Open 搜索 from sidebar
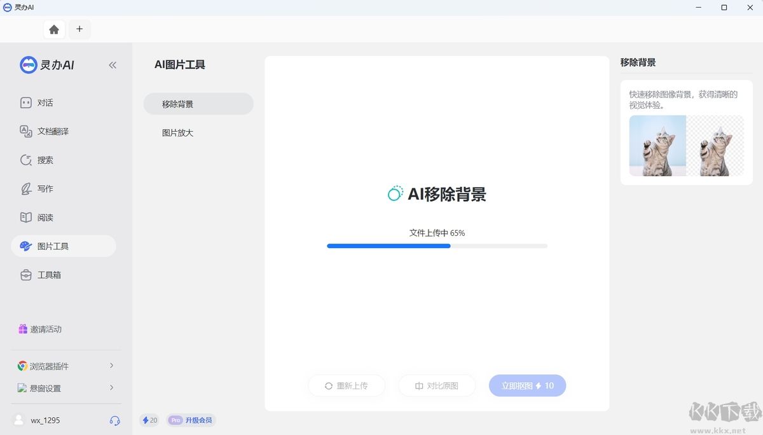This screenshot has height=435, width=763. [64, 160]
